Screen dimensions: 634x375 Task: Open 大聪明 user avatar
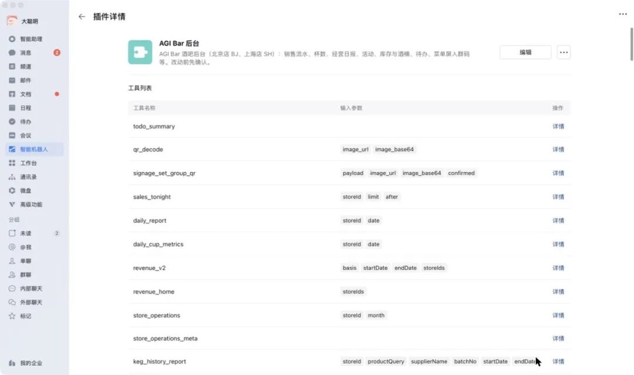coord(12,21)
